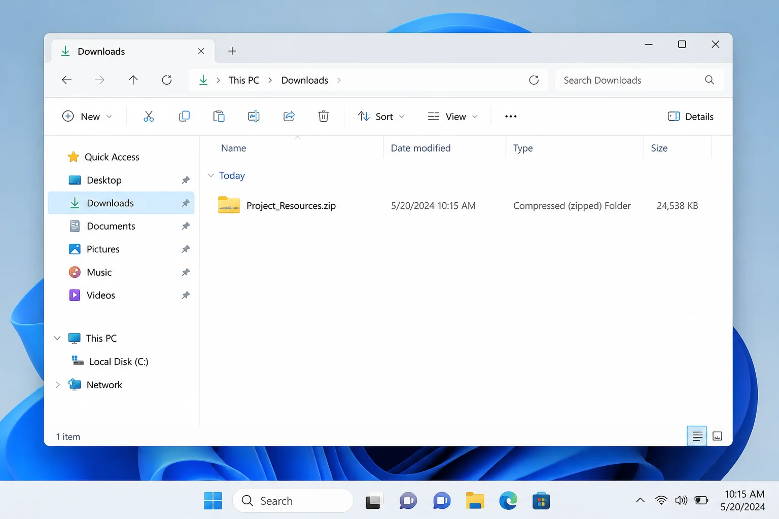
Task: Click chevron between This PC and Downloads
Action: click(x=270, y=80)
